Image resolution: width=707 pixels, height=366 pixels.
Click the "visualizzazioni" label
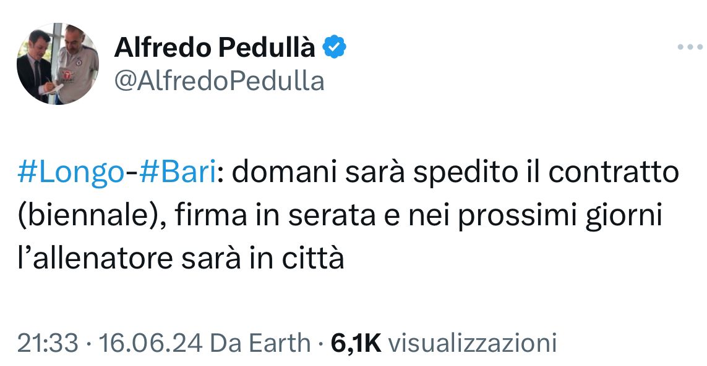[474, 343]
